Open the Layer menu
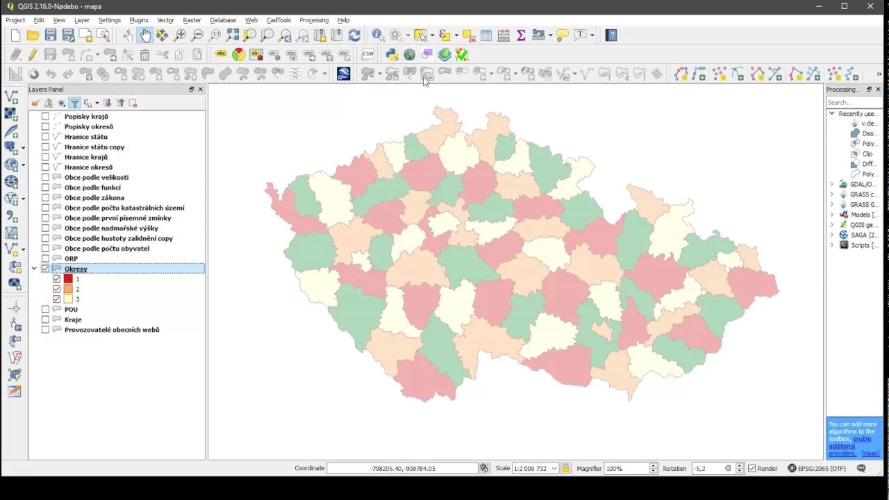Viewport: 889px width, 500px height. [82, 20]
